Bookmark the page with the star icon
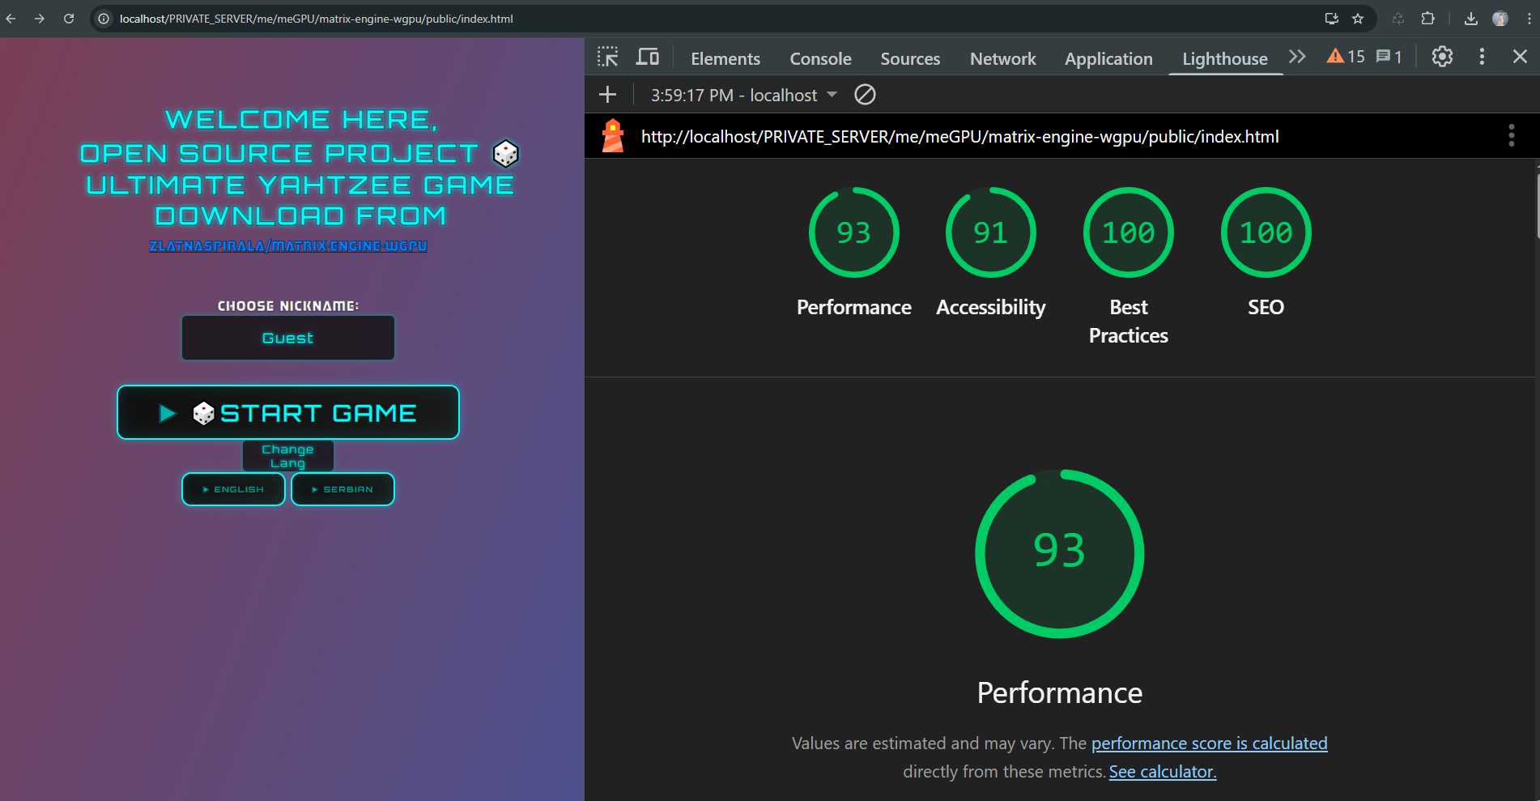 (1358, 18)
